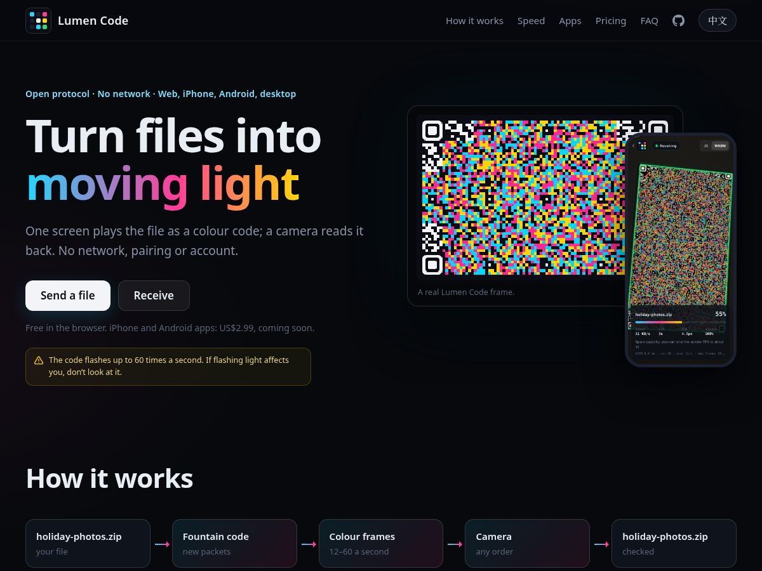
Task: Open the GitHub repository icon link
Action: (678, 20)
